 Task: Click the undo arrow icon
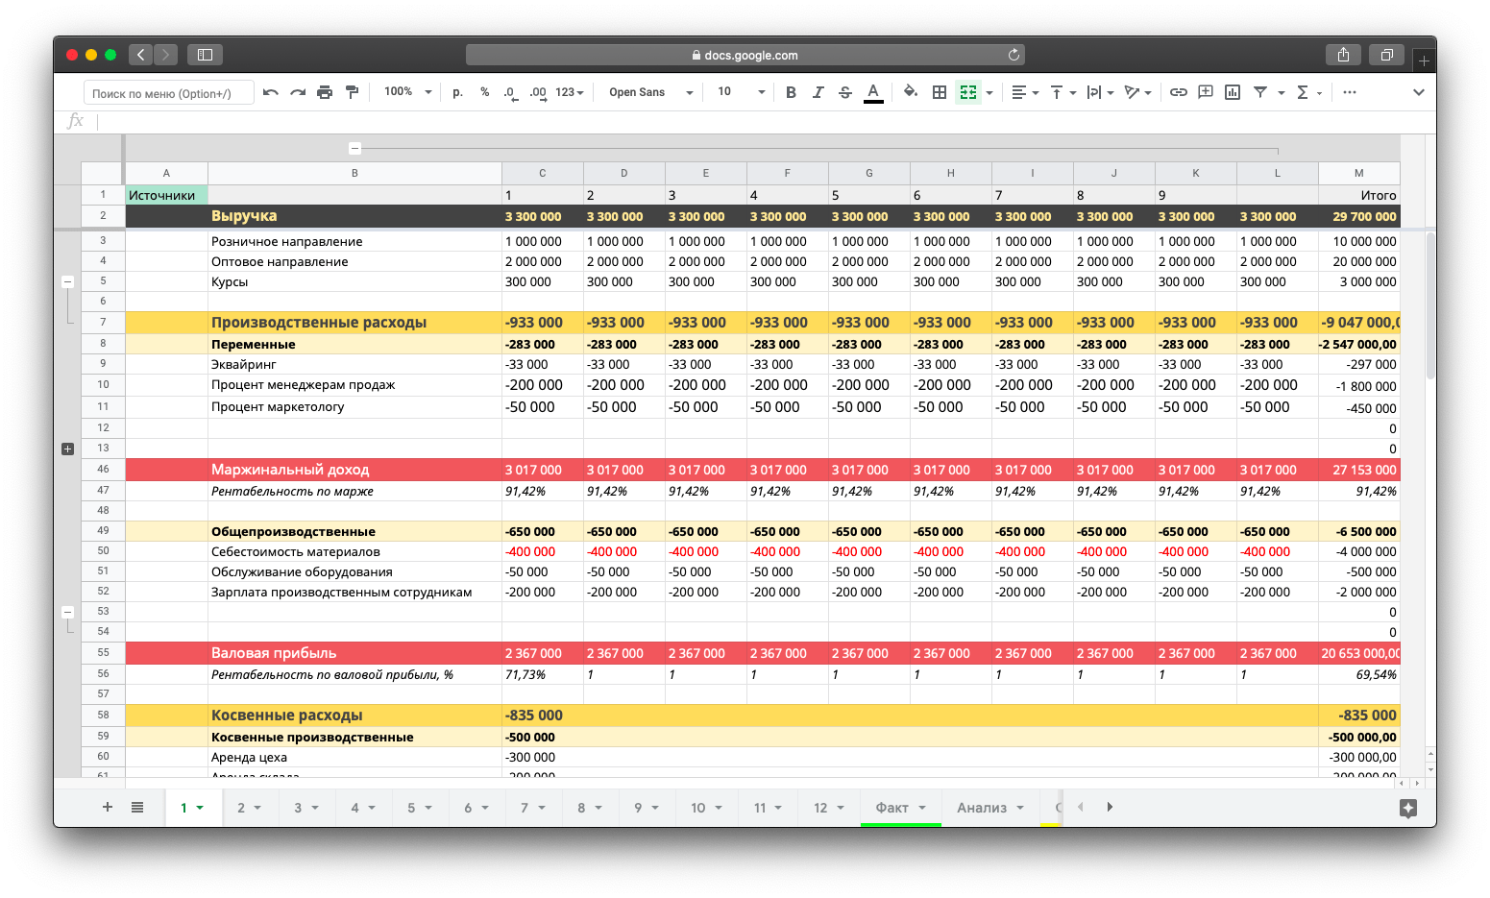pyautogui.click(x=271, y=92)
